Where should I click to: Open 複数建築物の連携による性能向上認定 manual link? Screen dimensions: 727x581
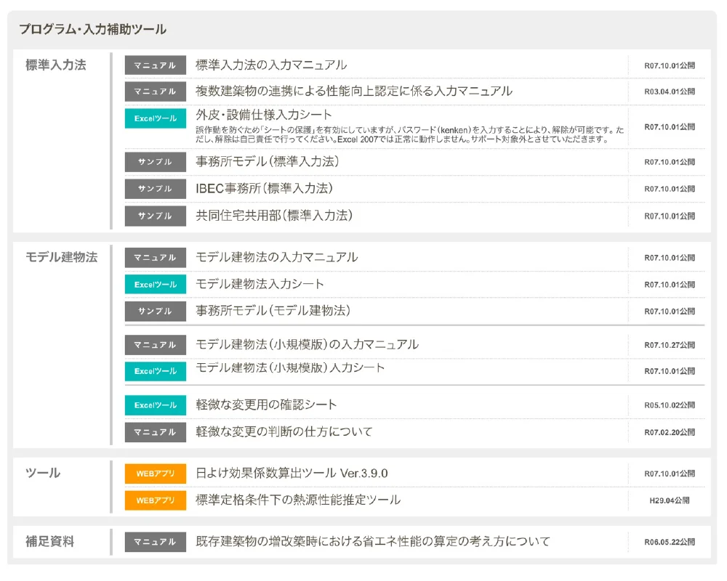(353, 92)
